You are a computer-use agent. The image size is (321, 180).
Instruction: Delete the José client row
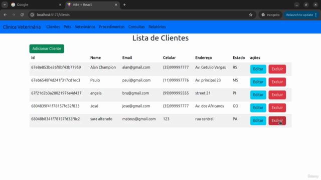(277, 107)
